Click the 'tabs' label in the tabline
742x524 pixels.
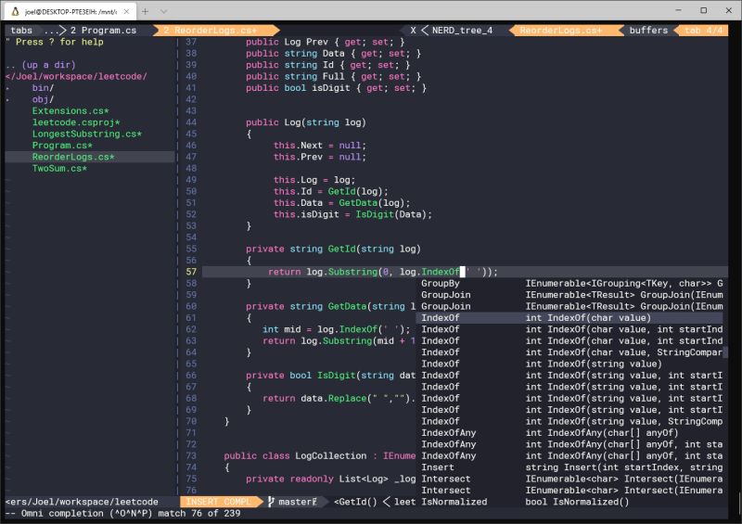pos(21,31)
